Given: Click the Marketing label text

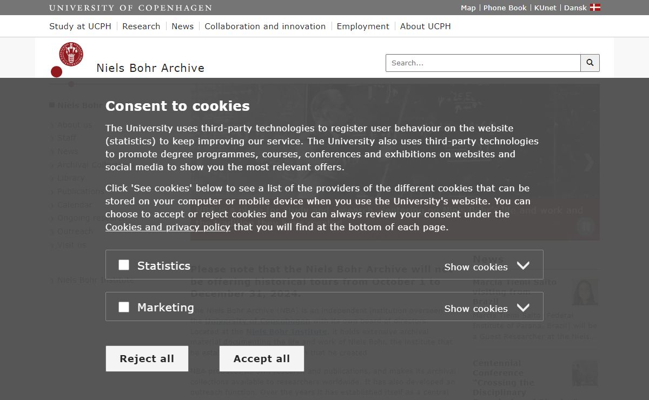Looking at the screenshot, I should point(165,307).
